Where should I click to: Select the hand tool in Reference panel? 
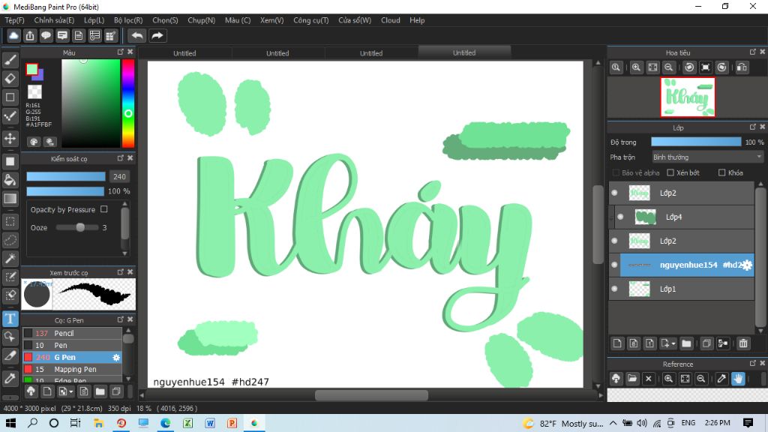click(738, 378)
